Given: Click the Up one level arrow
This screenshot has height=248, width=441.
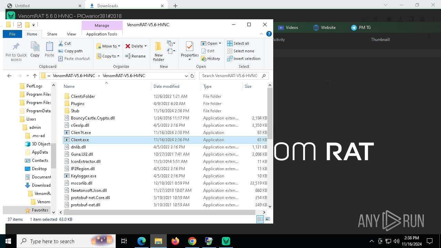Looking at the screenshot, I should coord(35,76).
